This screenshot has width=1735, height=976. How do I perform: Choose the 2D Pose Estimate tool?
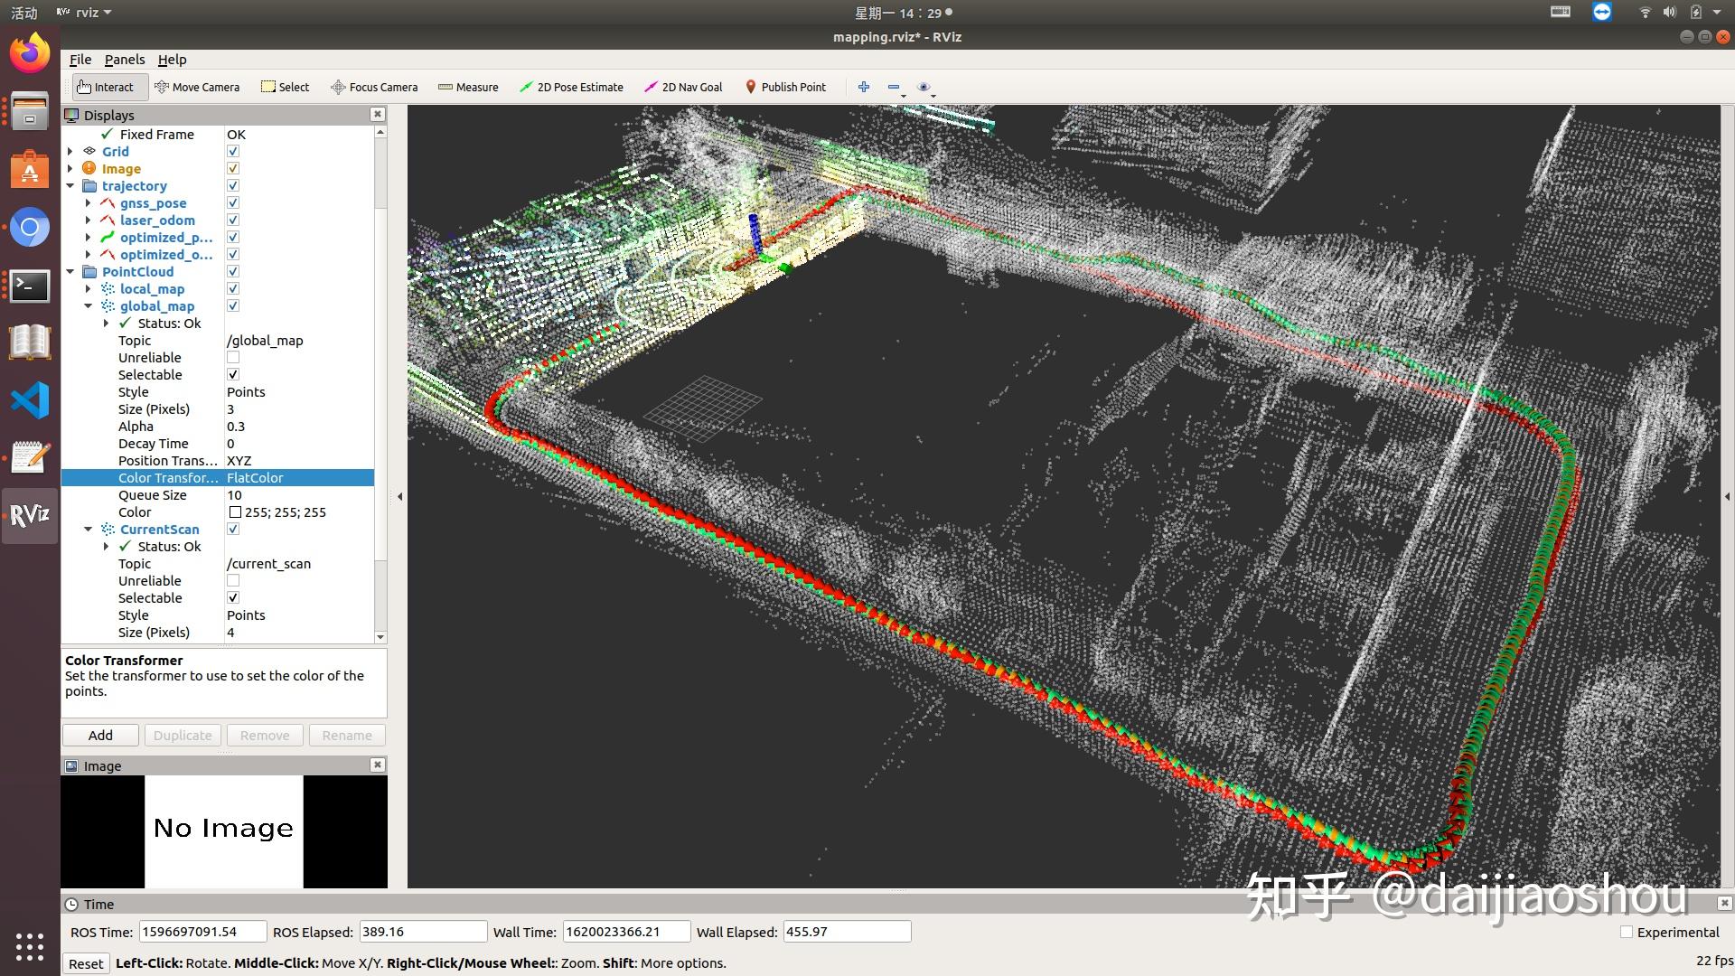tap(571, 87)
